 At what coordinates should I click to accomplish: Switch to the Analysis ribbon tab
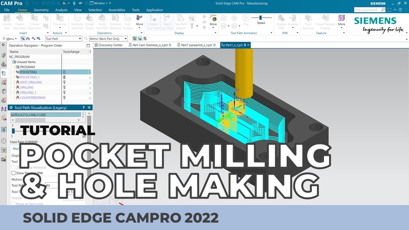coord(61,10)
